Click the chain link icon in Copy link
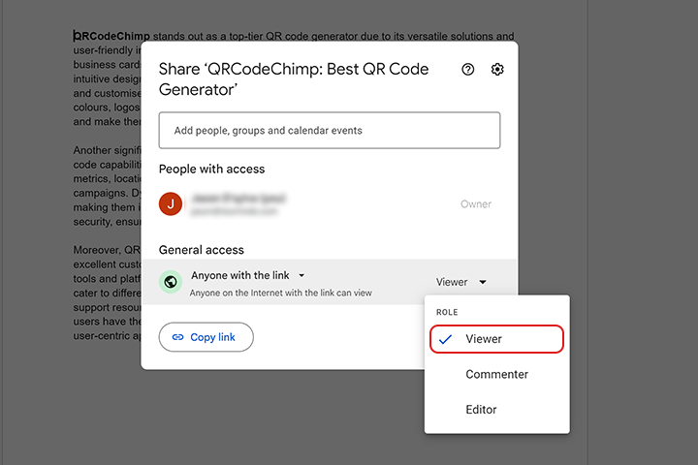Image resolution: width=698 pixels, height=465 pixels. (x=177, y=337)
